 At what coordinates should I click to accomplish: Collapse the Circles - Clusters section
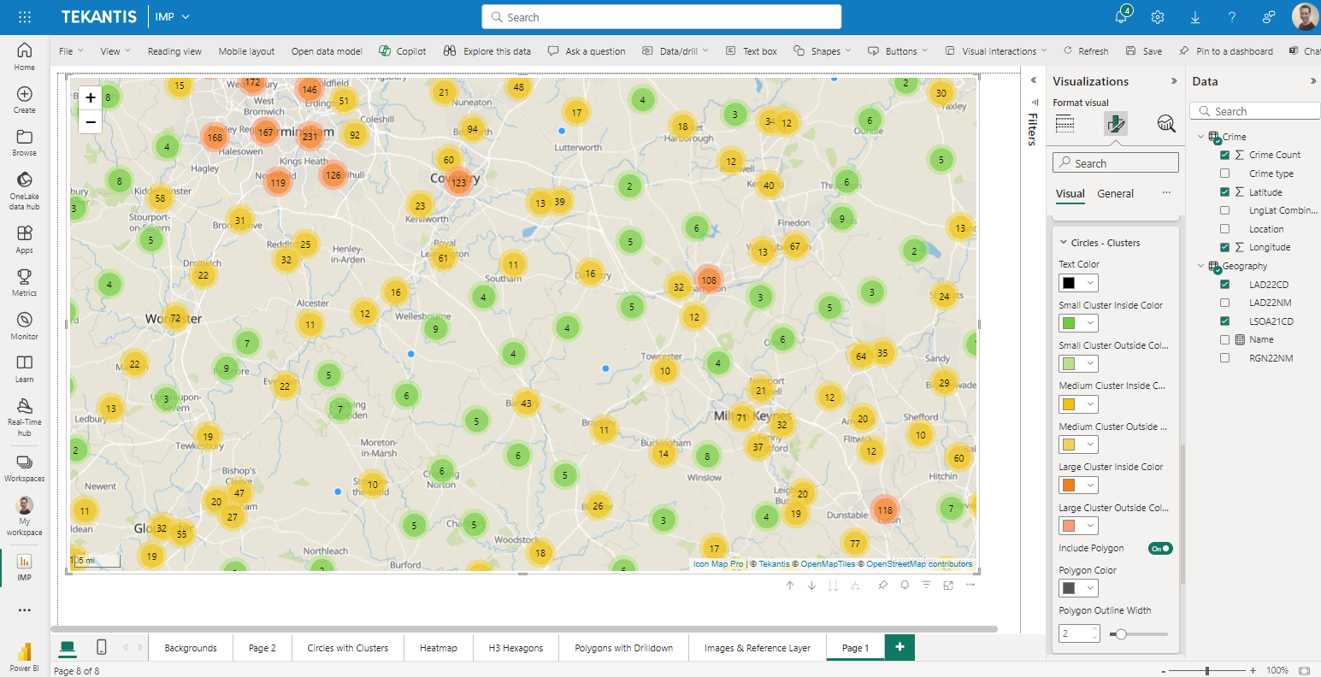pyautogui.click(x=1064, y=243)
